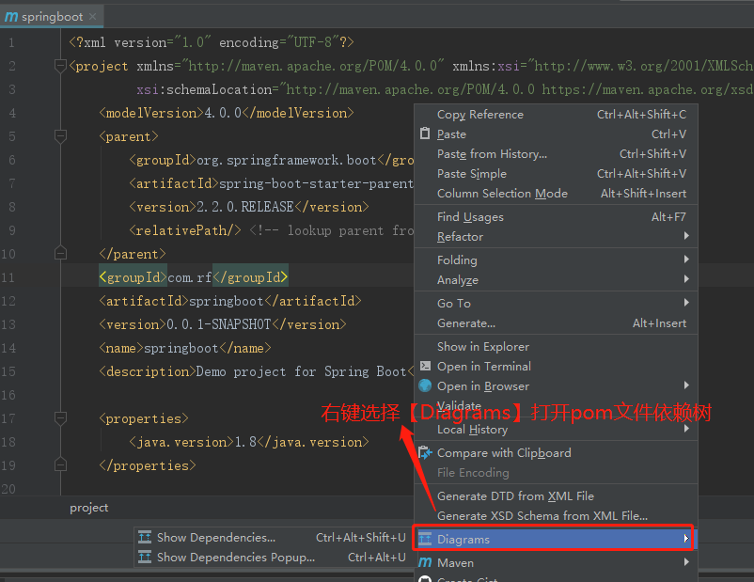Click the Open in Browser globe icon
Viewport: 754px width, 582px height.
[x=425, y=385]
